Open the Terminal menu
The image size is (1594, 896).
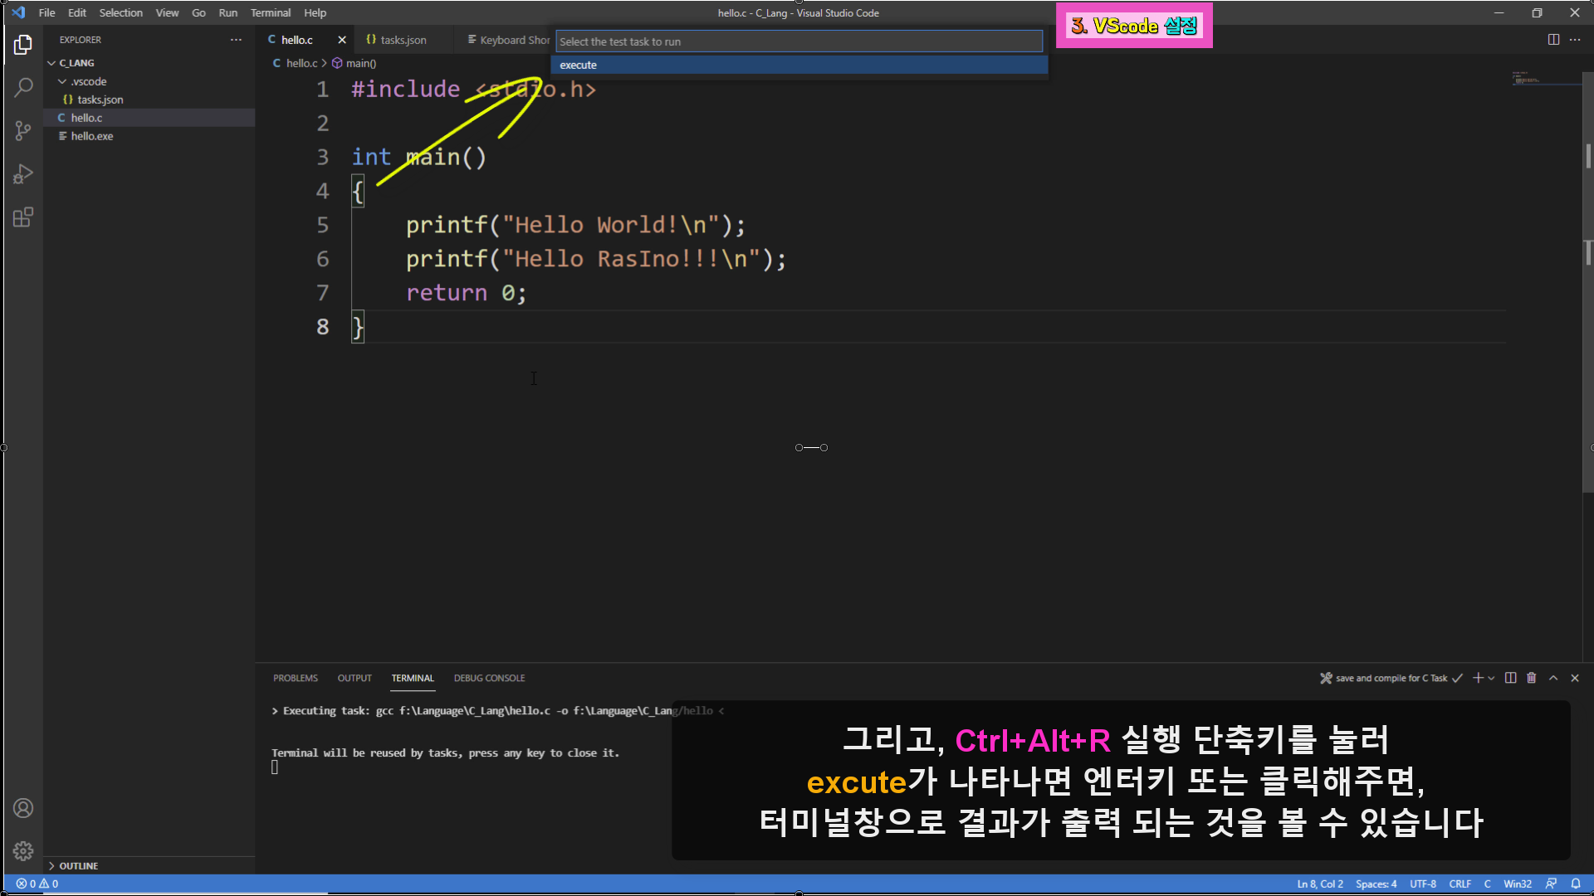[270, 12]
